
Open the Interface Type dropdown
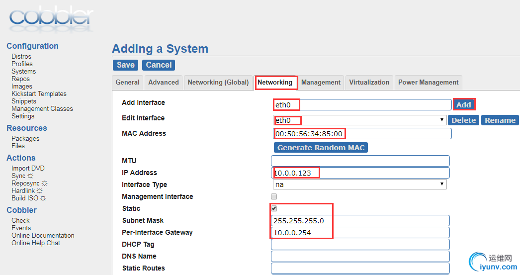coord(359,184)
